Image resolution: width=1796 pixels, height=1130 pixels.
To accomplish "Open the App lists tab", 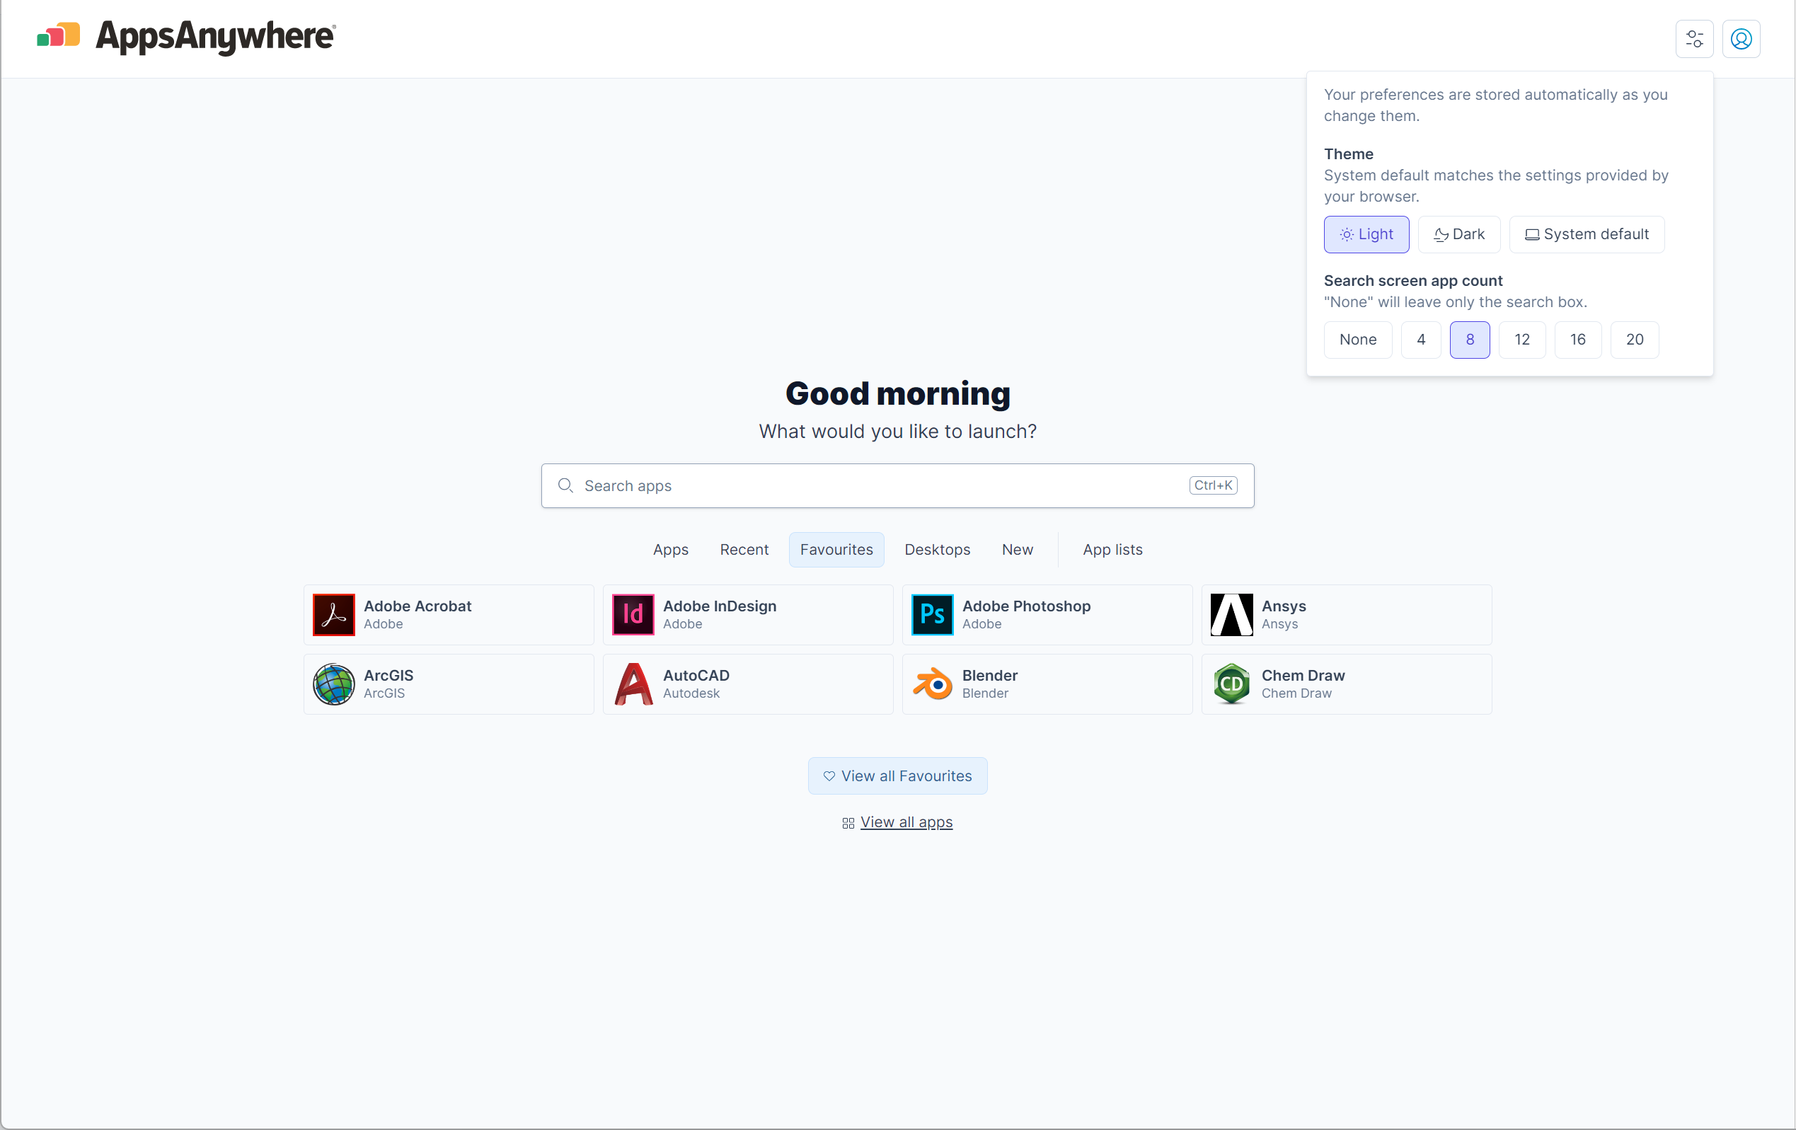I will (1112, 550).
